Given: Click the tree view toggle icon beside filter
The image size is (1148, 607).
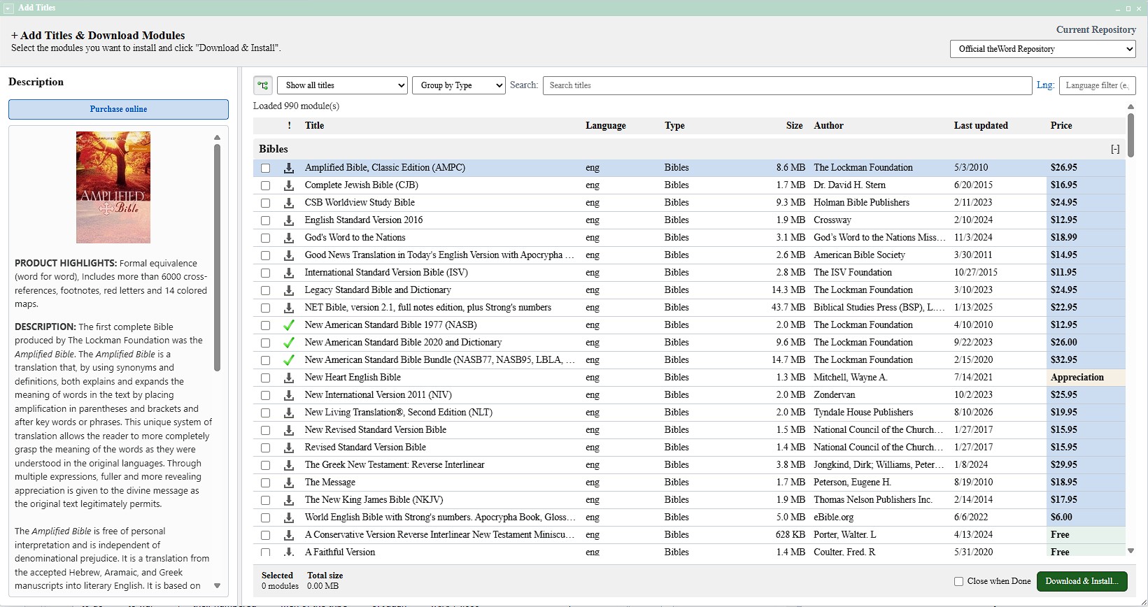Looking at the screenshot, I should coord(263,85).
